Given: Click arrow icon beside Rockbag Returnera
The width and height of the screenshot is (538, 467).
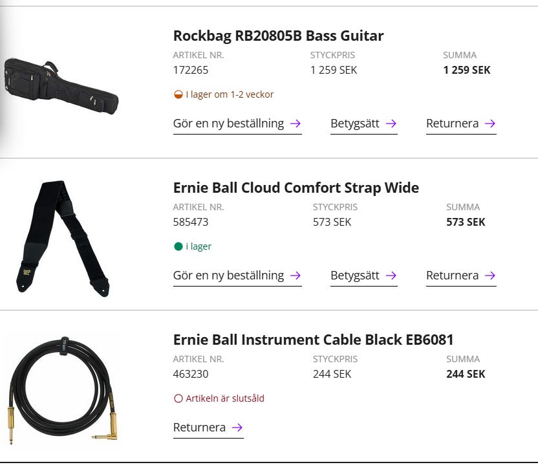Looking at the screenshot, I should coord(490,124).
